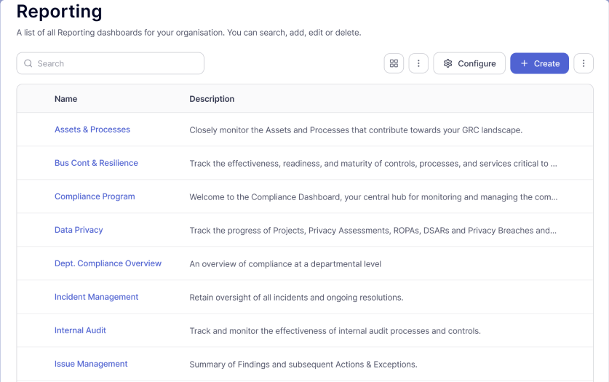Image resolution: width=609 pixels, height=382 pixels.
Task: Open the Internal Audit dashboard
Action: click(x=80, y=330)
